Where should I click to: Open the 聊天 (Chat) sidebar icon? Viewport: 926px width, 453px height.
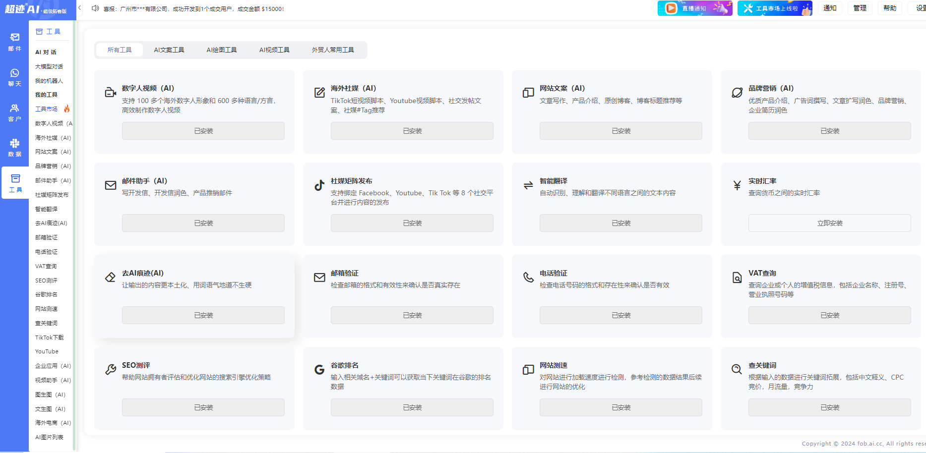[x=14, y=77]
